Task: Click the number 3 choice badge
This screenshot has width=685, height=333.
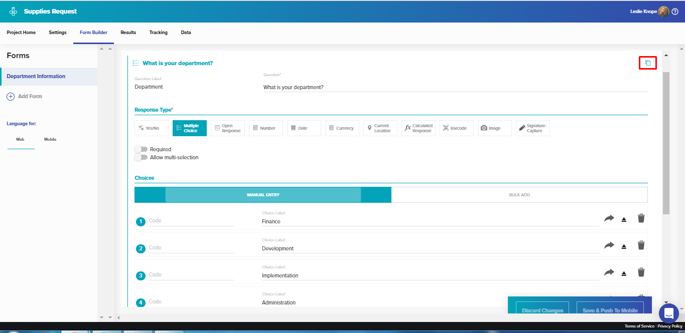Action: (x=141, y=275)
